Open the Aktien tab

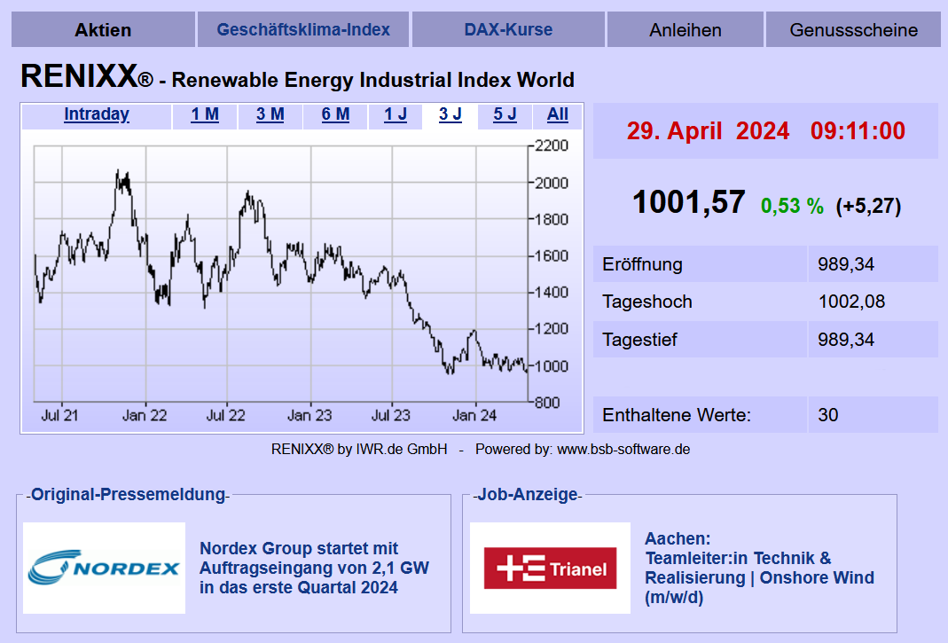click(x=103, y=30)
